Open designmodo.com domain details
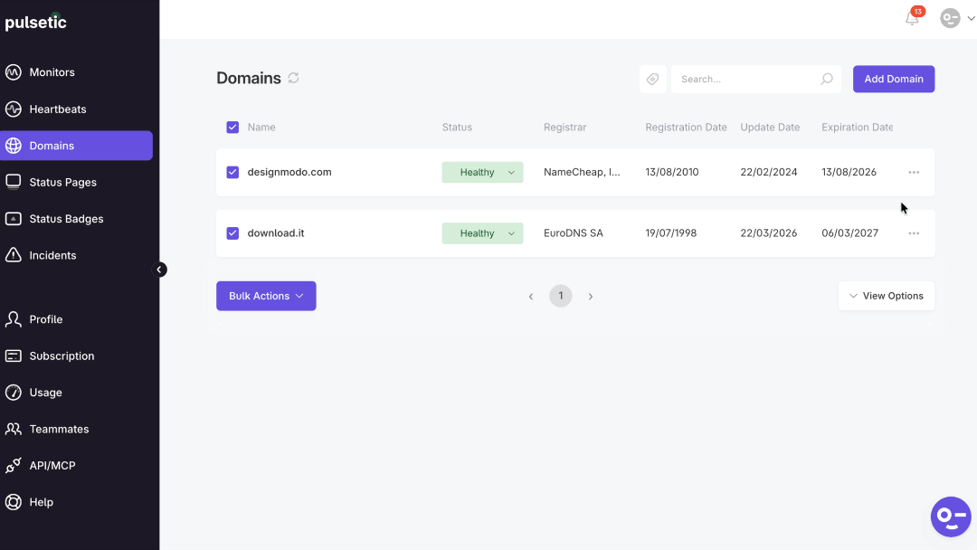This screenshot has height=550, width=977. (x=289, y=172)
